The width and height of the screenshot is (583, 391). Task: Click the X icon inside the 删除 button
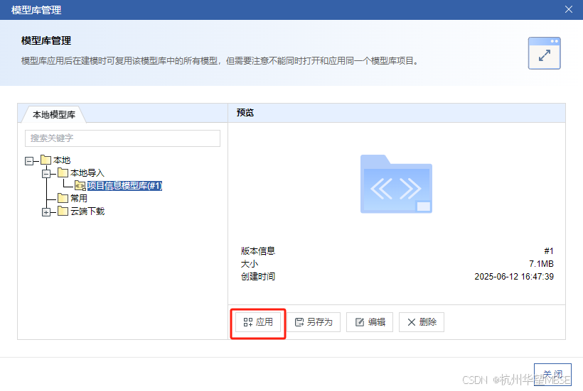[411, 322]
